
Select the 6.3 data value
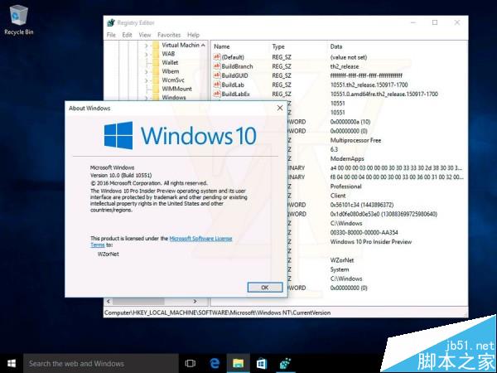(x=334, y=149)
